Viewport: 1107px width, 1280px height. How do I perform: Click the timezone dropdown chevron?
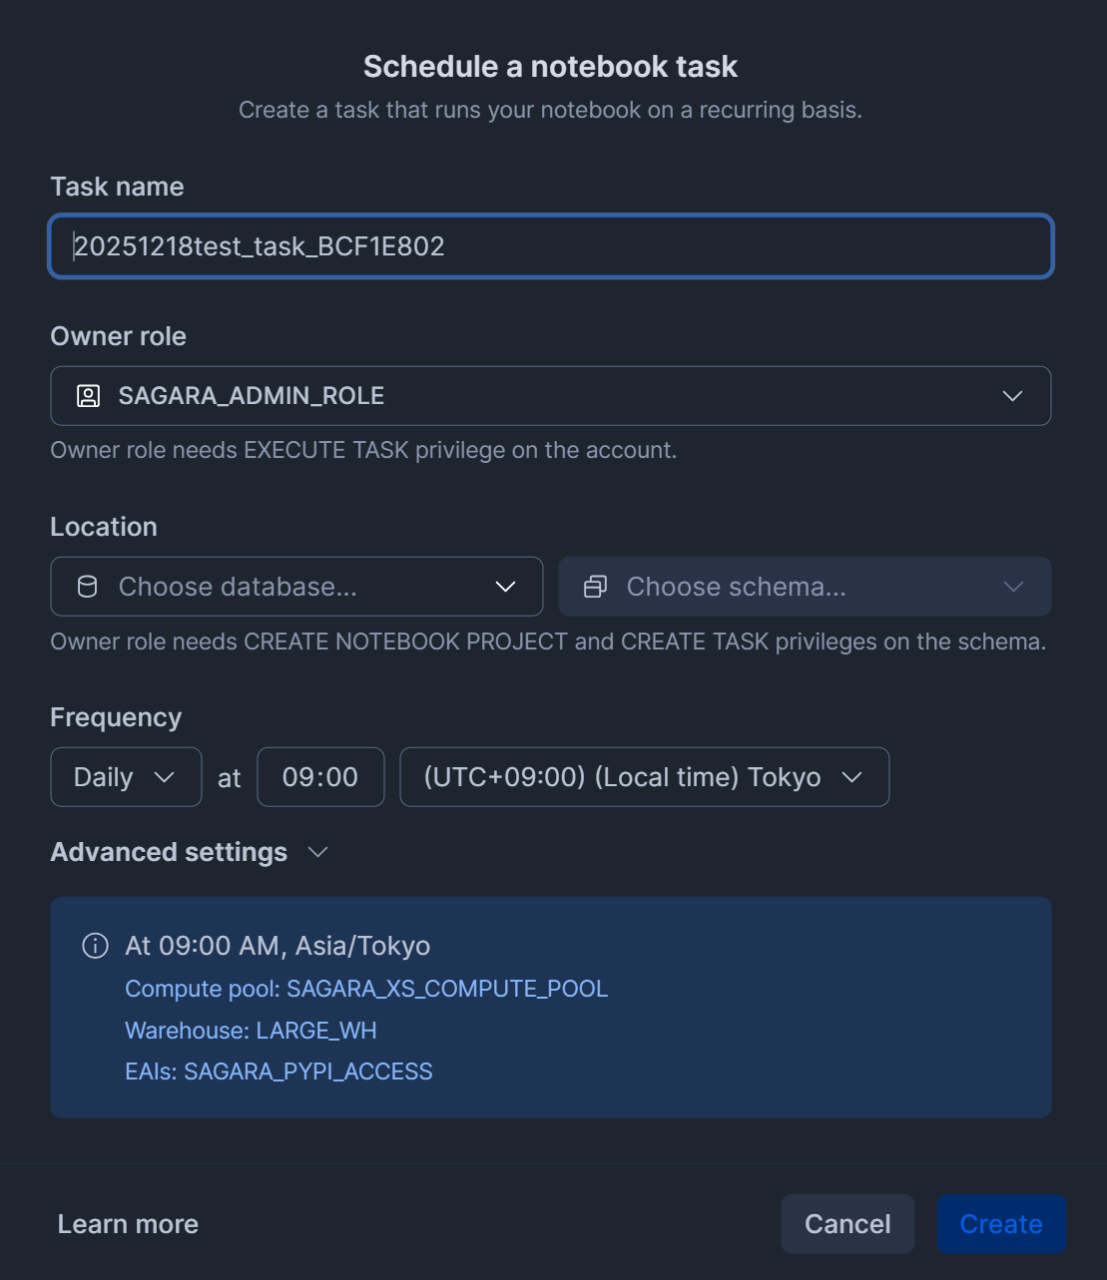pos(851,777)
